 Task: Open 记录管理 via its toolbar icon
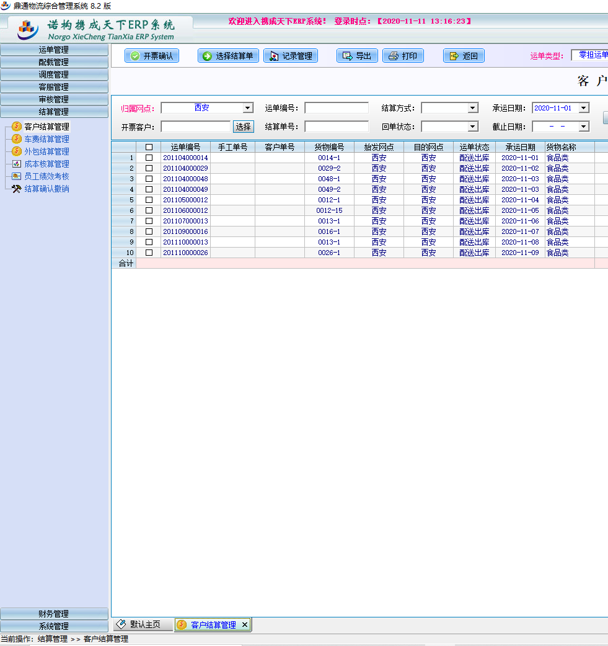click(x=274, y=56)
